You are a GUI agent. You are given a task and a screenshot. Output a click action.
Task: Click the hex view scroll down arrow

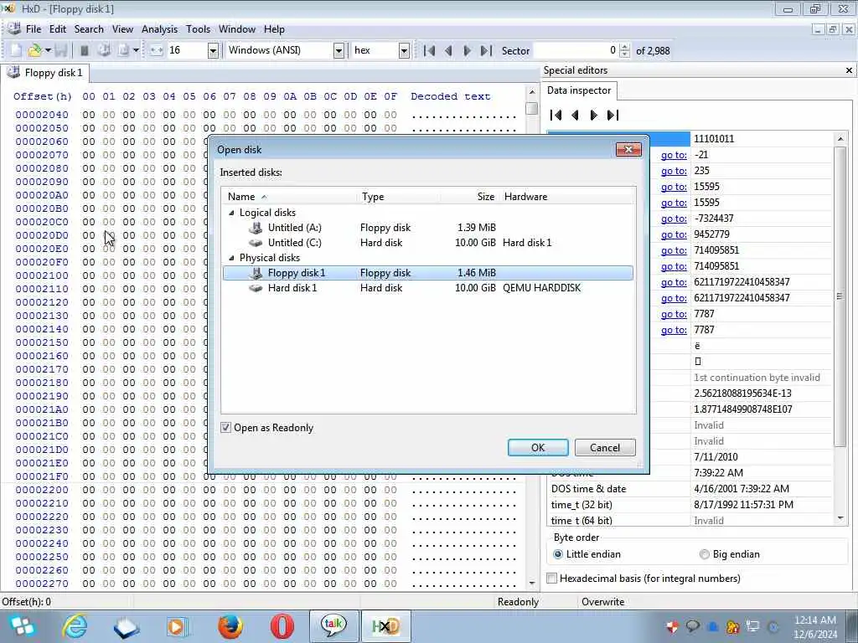[531, 584]
